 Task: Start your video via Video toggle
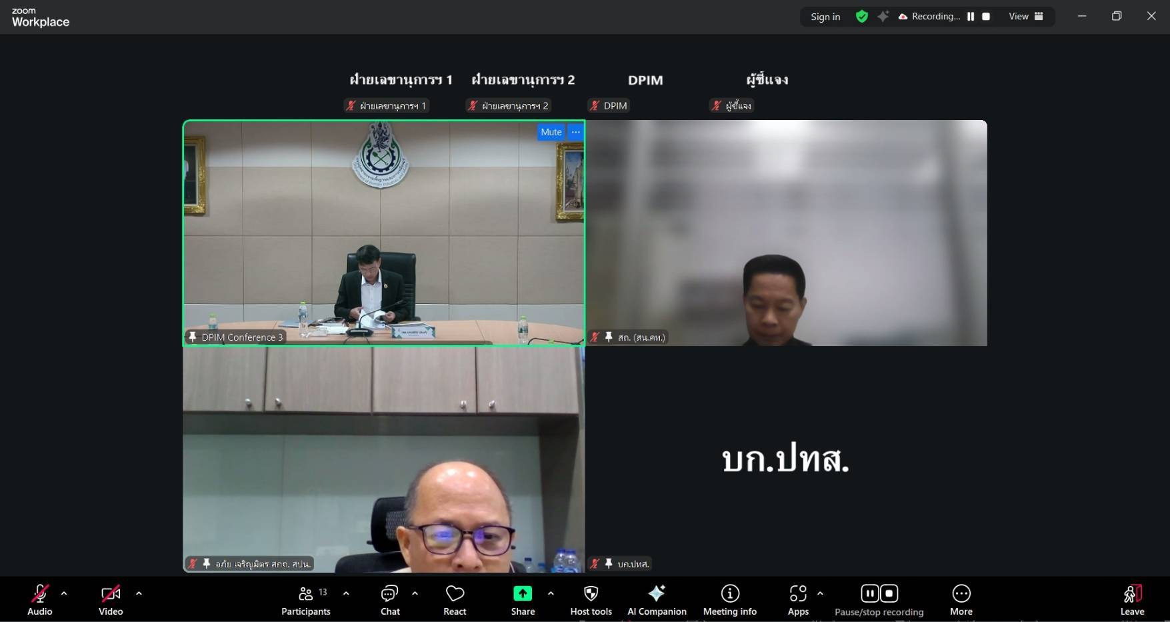110,599
